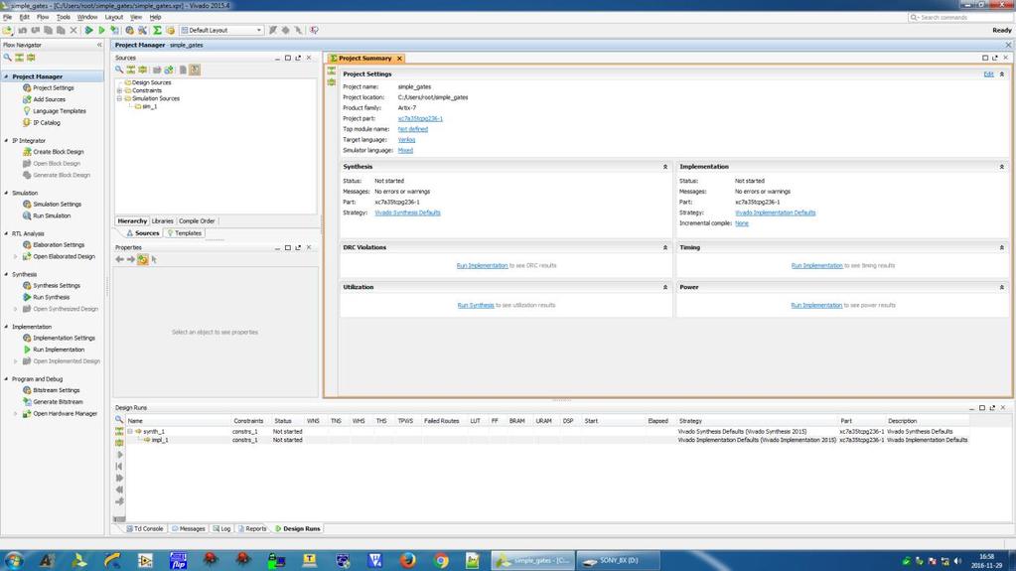Click Firefox icon in Windows taskbar
The width and height of the screenshot is (1016, 571).
point(407,560)
